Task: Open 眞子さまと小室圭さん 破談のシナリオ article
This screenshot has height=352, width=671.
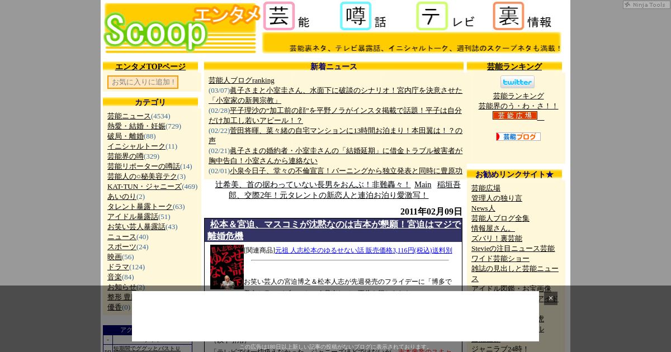Action: pos(335,96)
